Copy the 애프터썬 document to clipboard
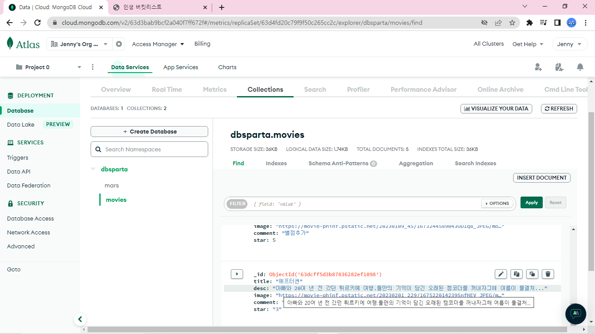Screen dimensions: 595x334 (x=517, y=274)
